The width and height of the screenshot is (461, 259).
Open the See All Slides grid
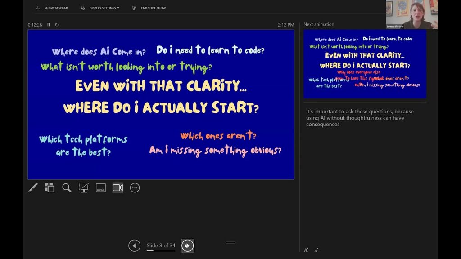tap(50, 188)
